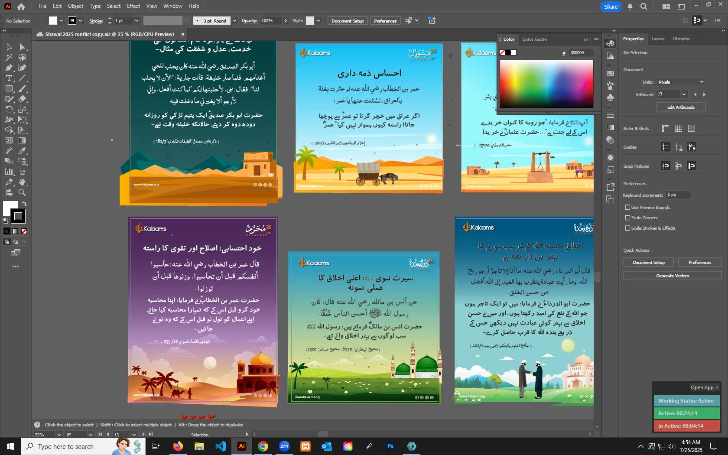Viewport: 728px width, 455px height.
Task: Select the Paintbrush tool
Action: click(22, 88)
